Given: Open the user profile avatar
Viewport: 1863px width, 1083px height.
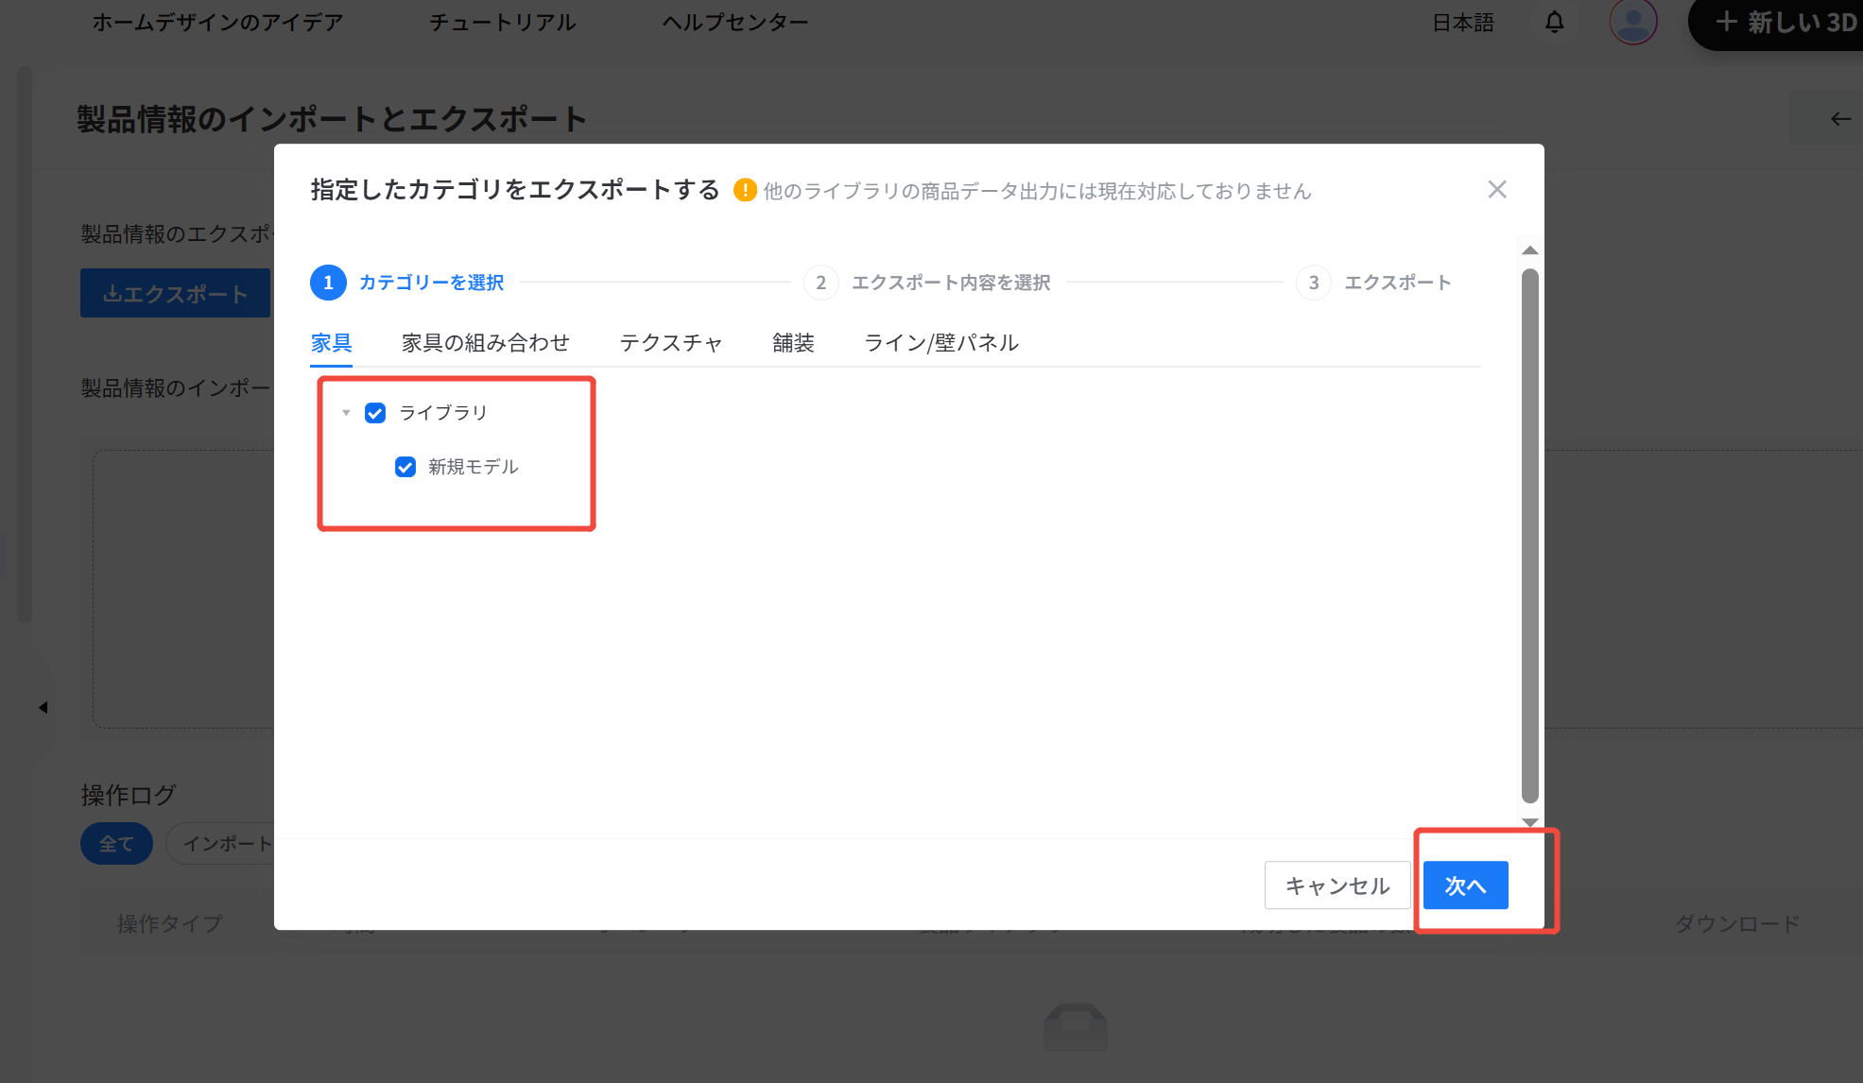Looking at the screenshot, I should coord(1633,22).
